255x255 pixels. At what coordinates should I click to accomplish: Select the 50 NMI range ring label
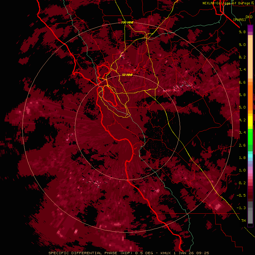coord(127,75)
